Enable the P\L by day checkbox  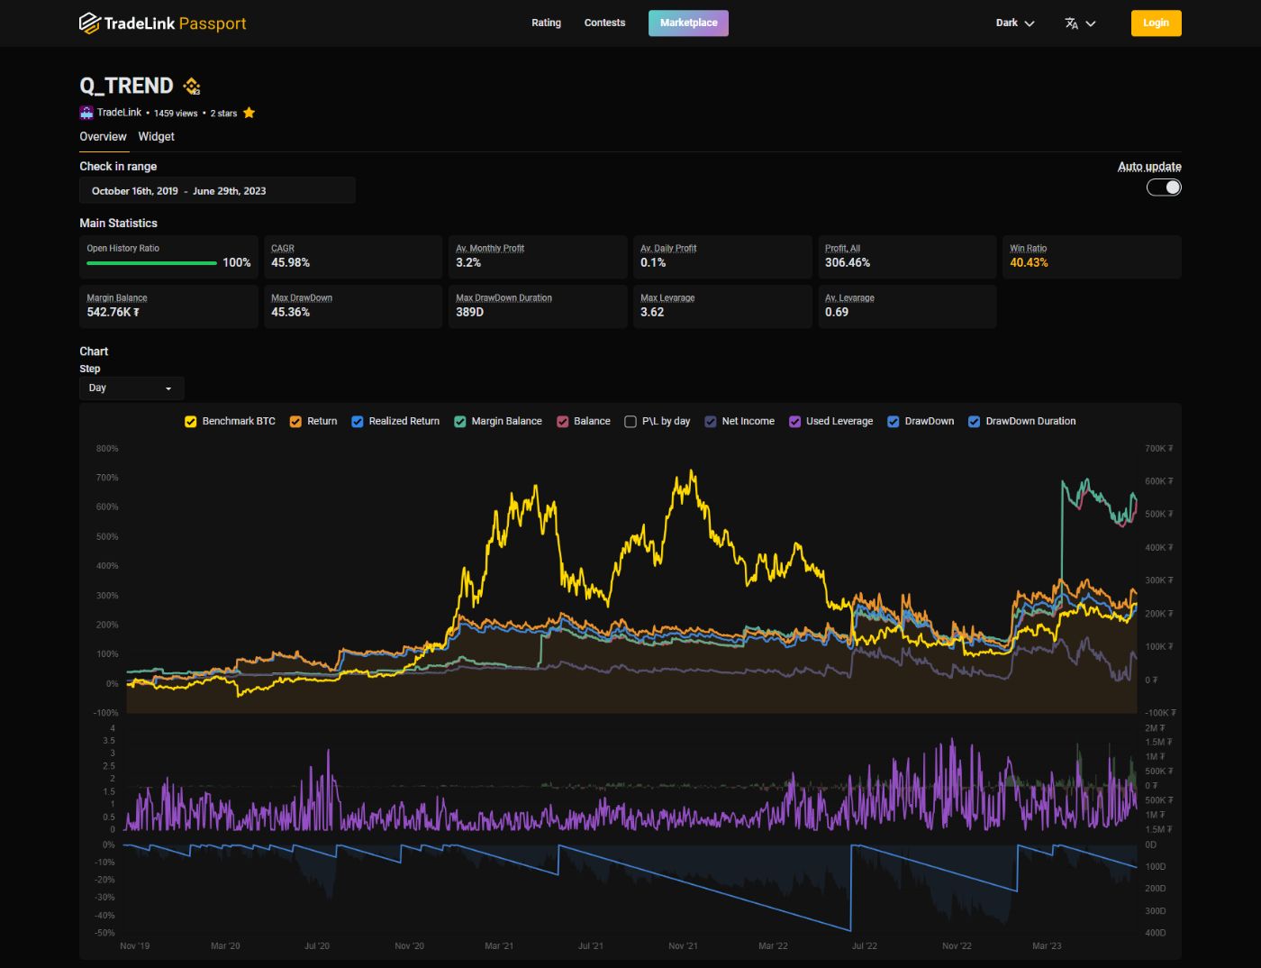(x=630, y=422)
